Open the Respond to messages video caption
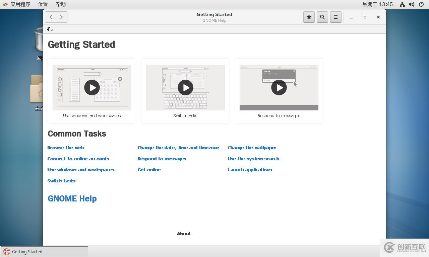 (x=279, y=116)
